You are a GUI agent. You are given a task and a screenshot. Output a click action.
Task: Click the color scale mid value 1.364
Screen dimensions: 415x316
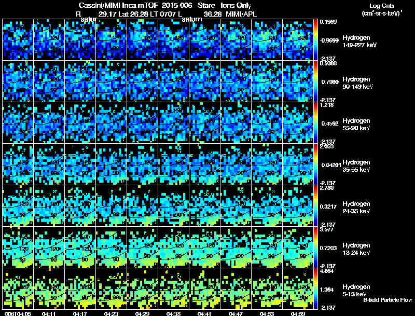[x=327, y=290]
